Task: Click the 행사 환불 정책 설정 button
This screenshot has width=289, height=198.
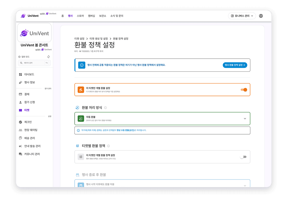Action: tap(235, 65)
